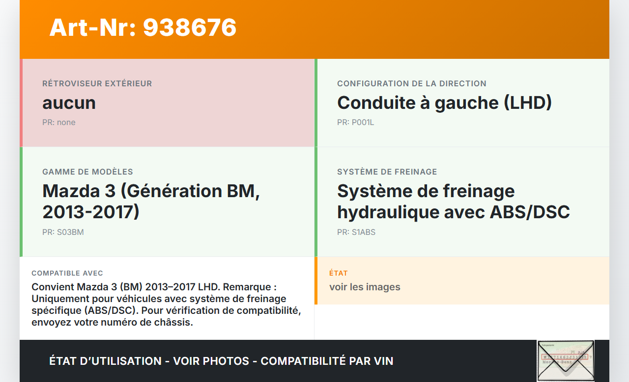Screen dimensions: 629x382
Task: Click the orange 'État' label
Action: coord(339,273)
